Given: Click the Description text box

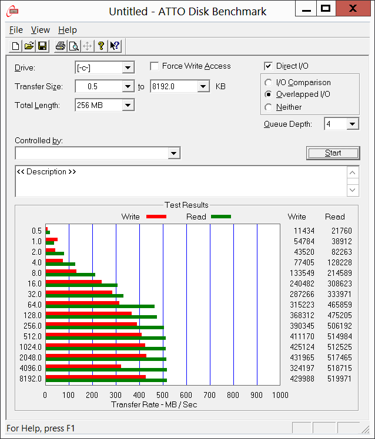Looking at the screenshot, I should (x=181, y=181).
